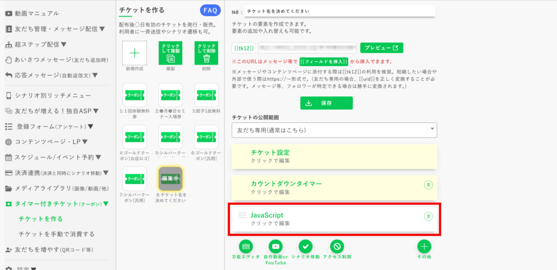557x270 pixels.
Task: Open the JavaScript block for editing
Action: pos(335,219)
